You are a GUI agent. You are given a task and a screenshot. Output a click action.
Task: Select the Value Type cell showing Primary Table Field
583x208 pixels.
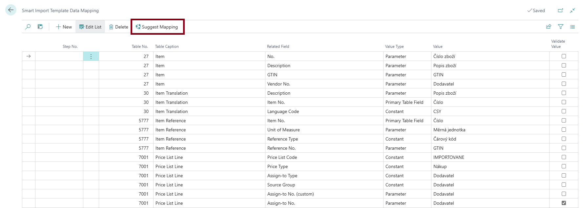click(x=404, y=102)
